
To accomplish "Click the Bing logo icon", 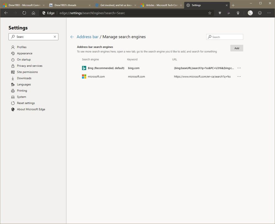I will click(84, 68).
